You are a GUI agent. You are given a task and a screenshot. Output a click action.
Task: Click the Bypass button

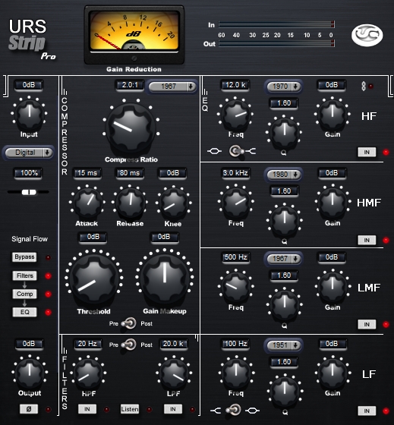point(24,257)
